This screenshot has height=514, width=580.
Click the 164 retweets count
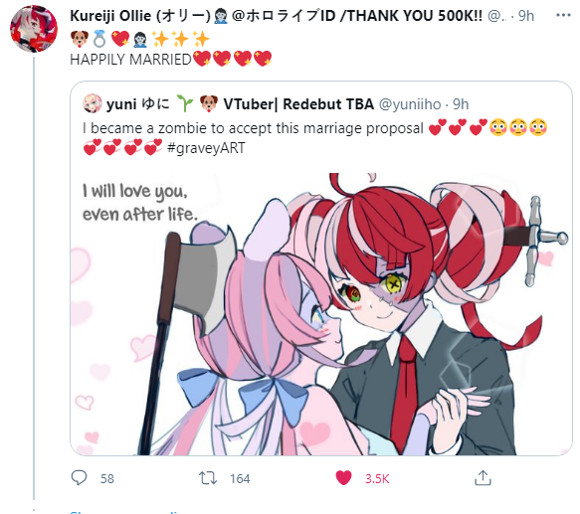(240, 478)
